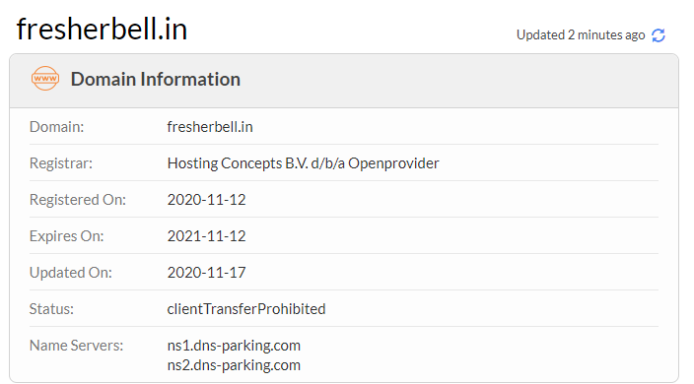Select the fresherbell.in domain value
694x384 pixels.
pos(210,127)
